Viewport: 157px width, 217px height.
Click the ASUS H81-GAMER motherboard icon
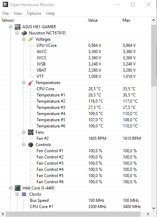pos(18,27)
